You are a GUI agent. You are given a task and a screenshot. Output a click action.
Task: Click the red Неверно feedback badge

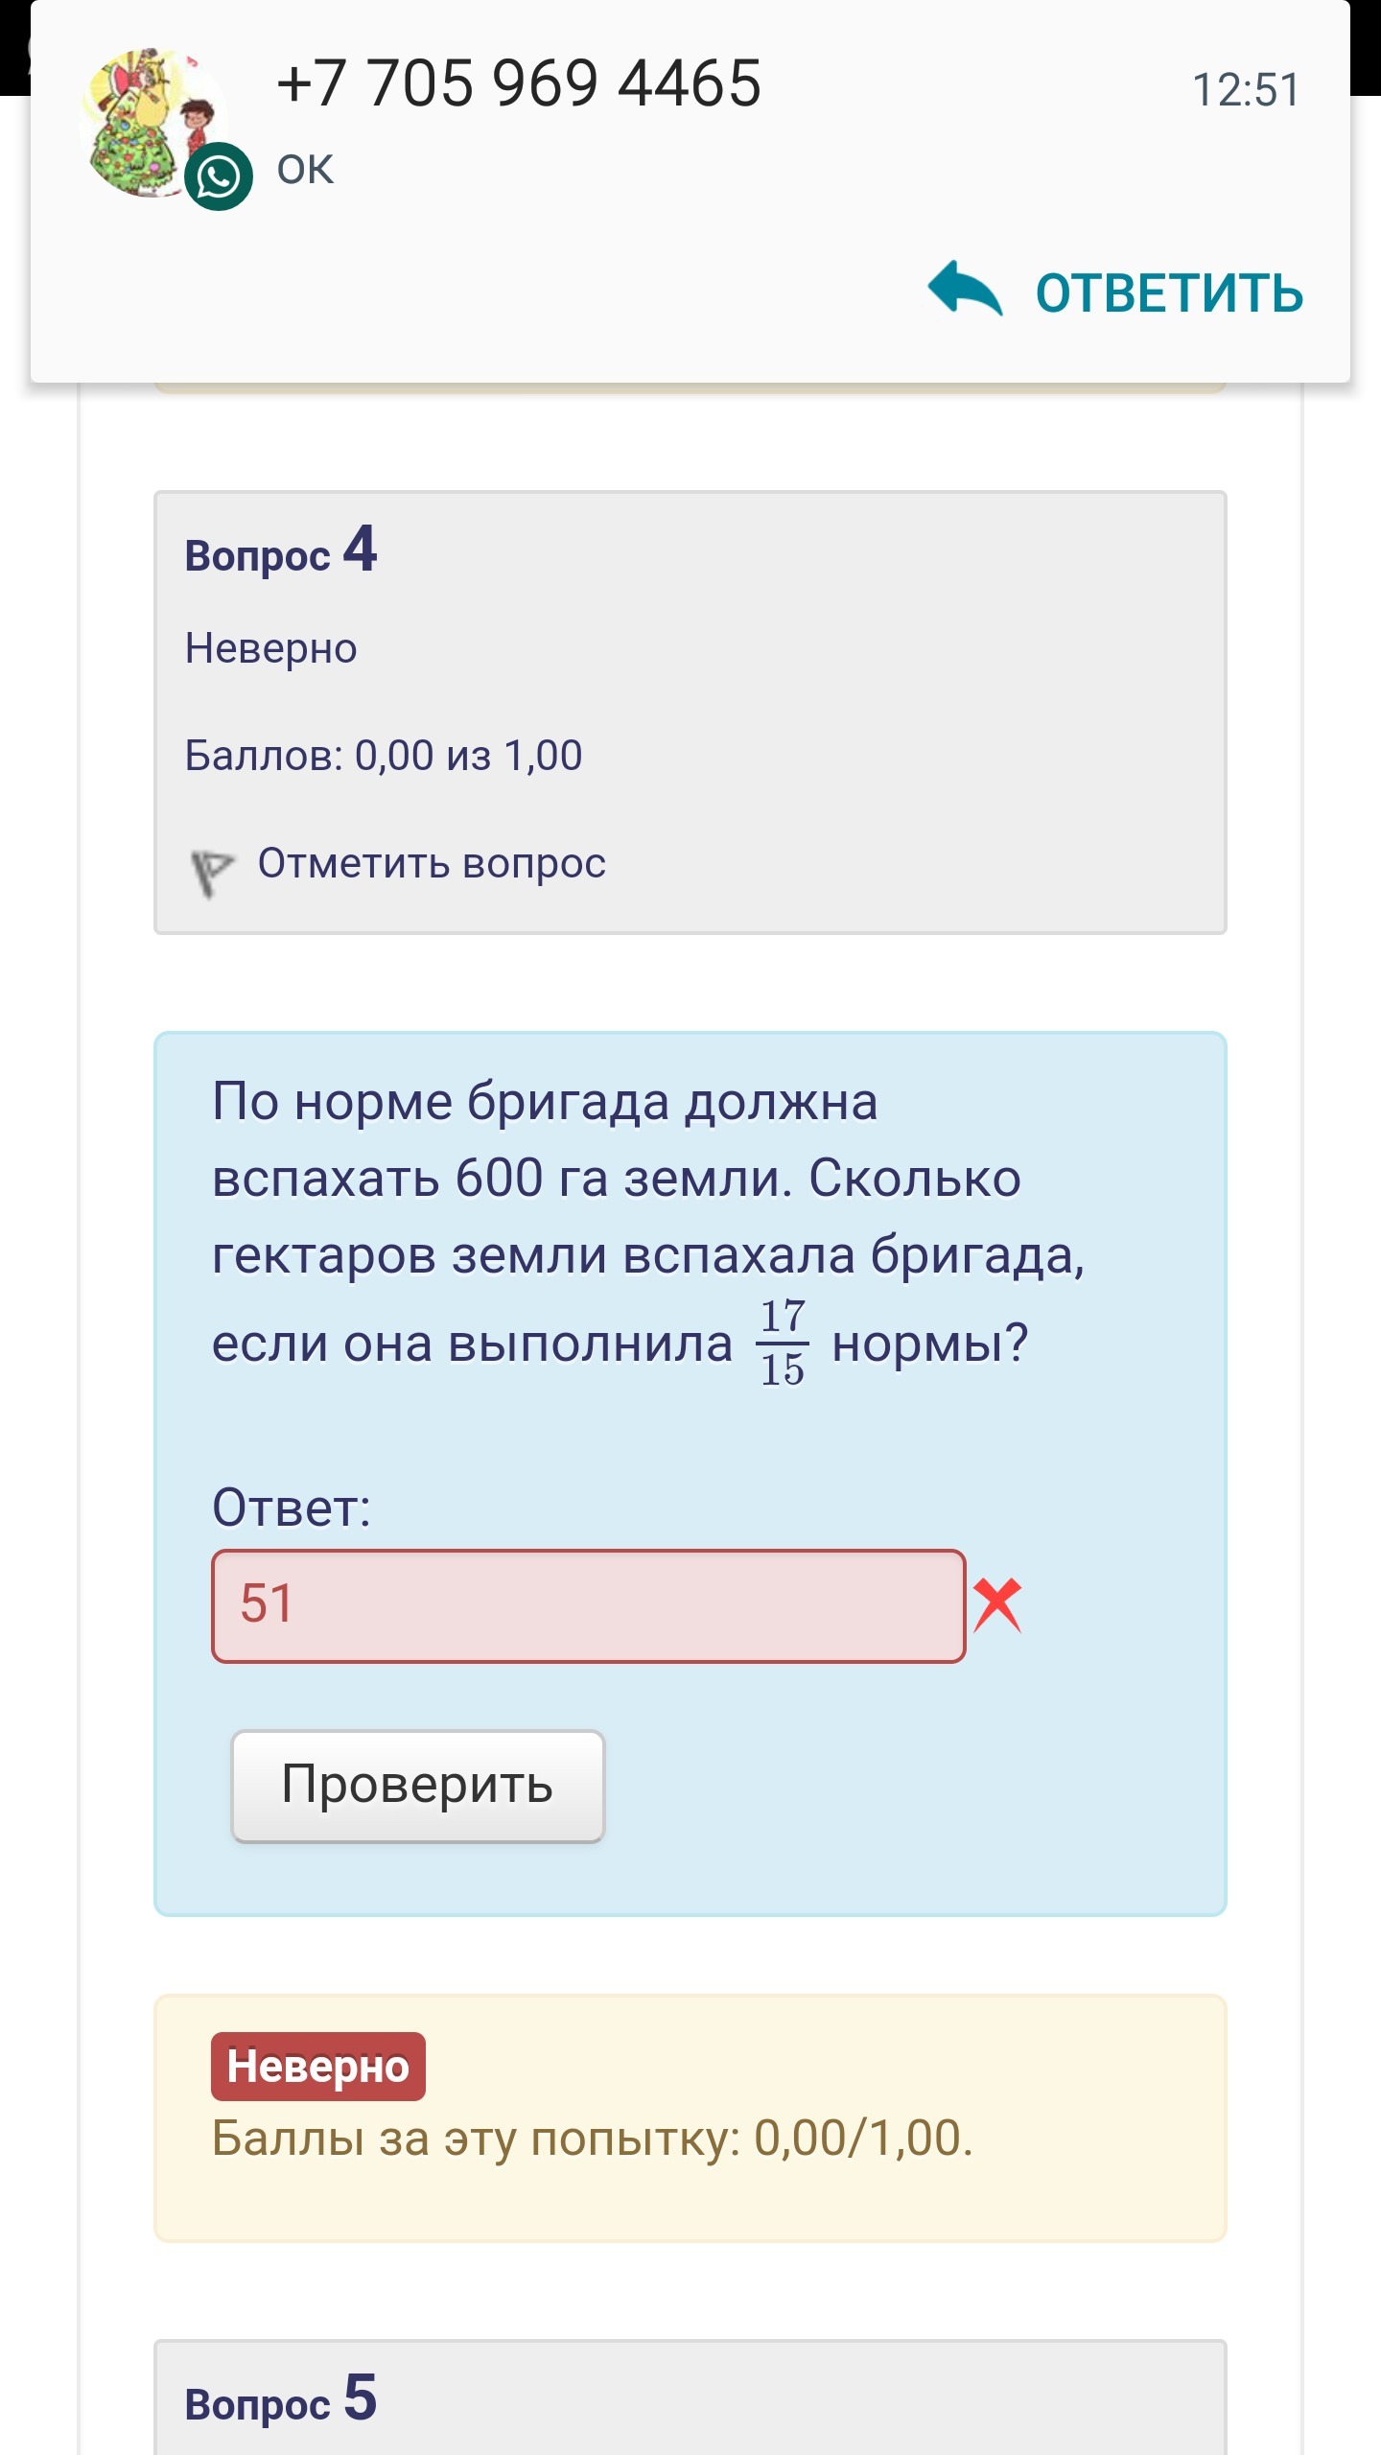(x=317, y=2067)
